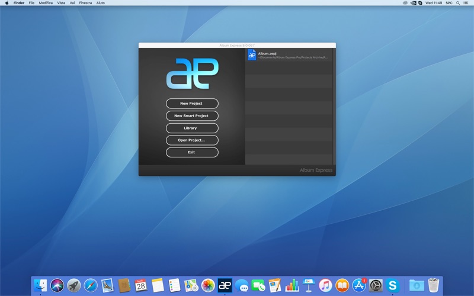This screenshot has height=296, width=474.
Task: Select the Album.aepj recent project name
Action: point(267,53)
